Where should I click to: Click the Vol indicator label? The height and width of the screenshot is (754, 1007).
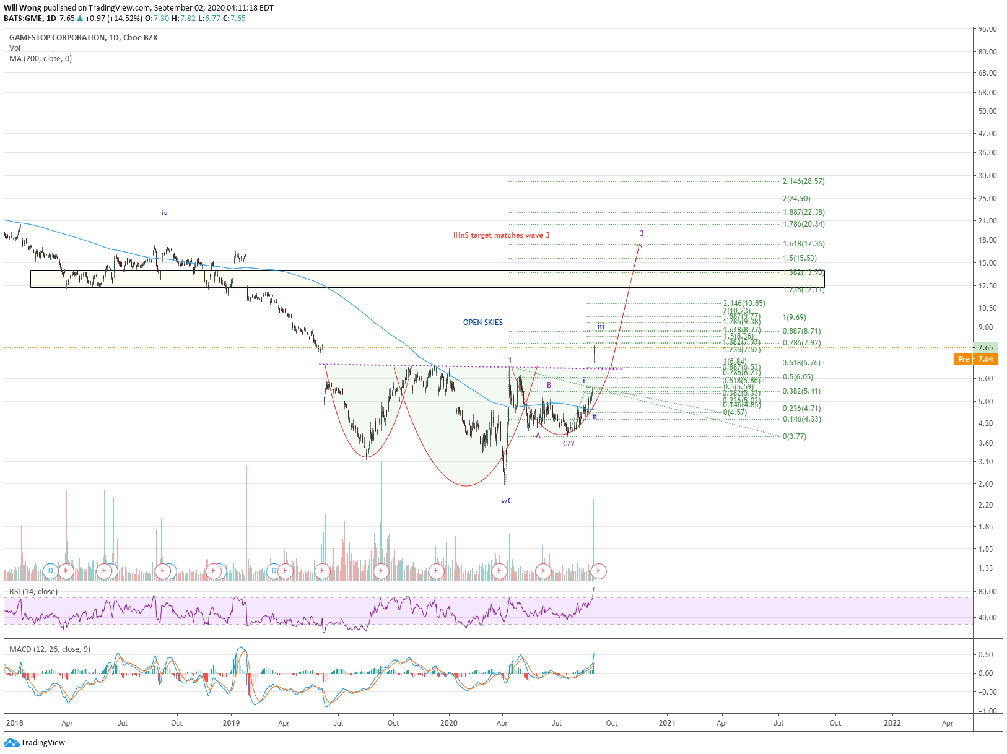(15, 48)
